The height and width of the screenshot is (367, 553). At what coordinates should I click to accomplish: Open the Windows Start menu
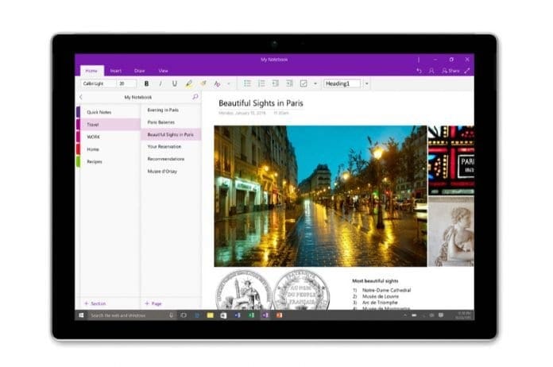click(x=82, y=315)
